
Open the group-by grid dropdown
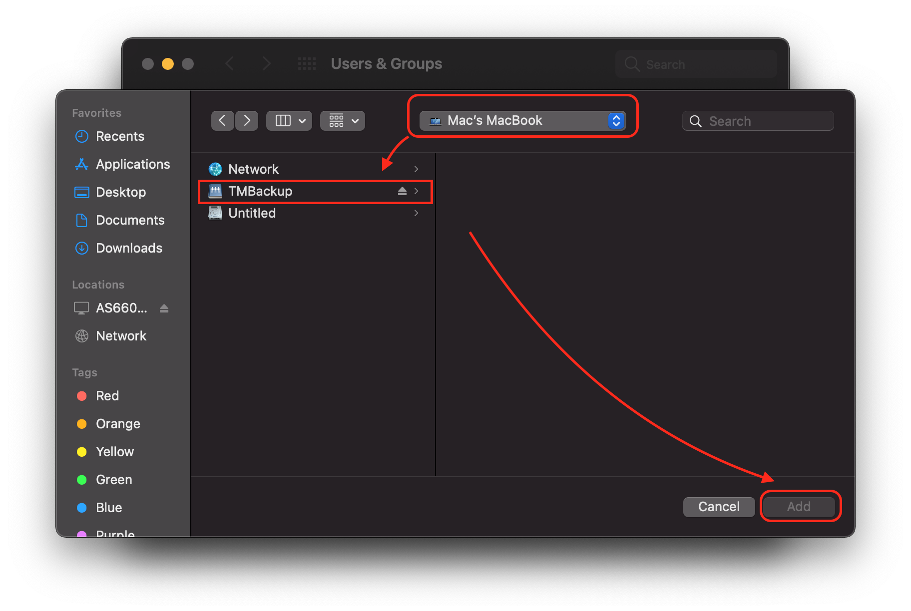(x=343, y=121)
